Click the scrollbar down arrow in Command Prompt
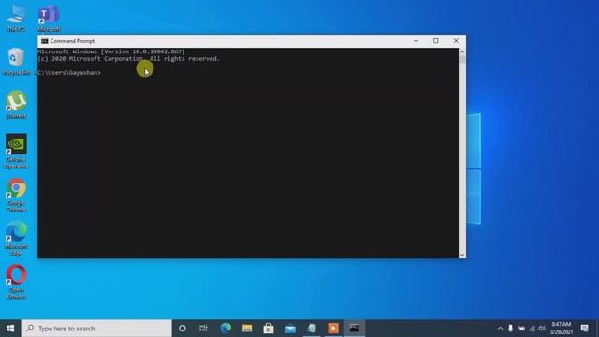This screenshot has height=337, width=599. coord(462,255)
